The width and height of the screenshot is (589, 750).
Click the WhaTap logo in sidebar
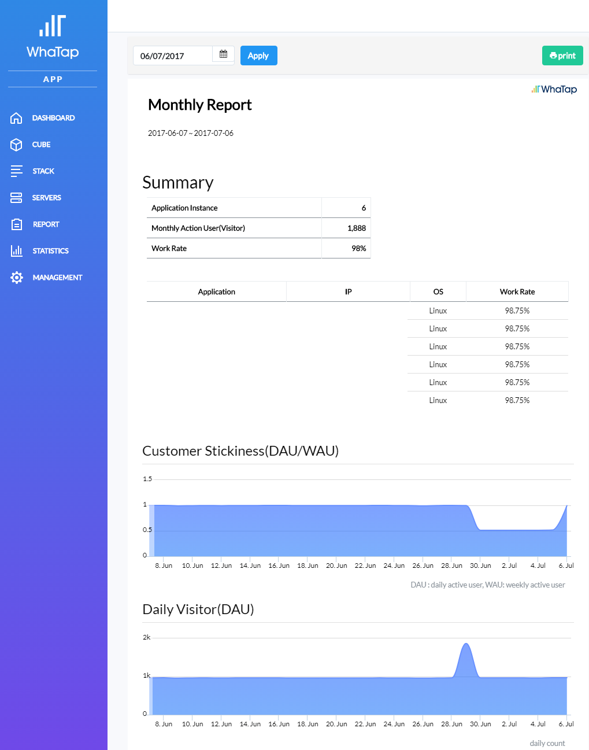point(53,37)
